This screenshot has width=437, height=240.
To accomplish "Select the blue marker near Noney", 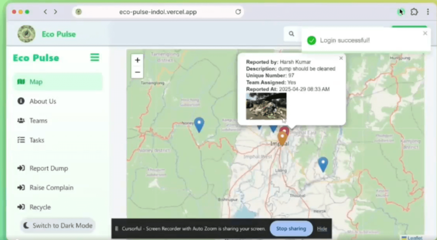I will click(x=199, y=124).
